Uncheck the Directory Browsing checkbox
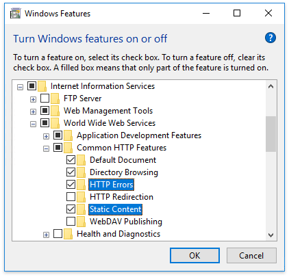Image resolution: width=289 pixels, height=277 pixels. 71,172
